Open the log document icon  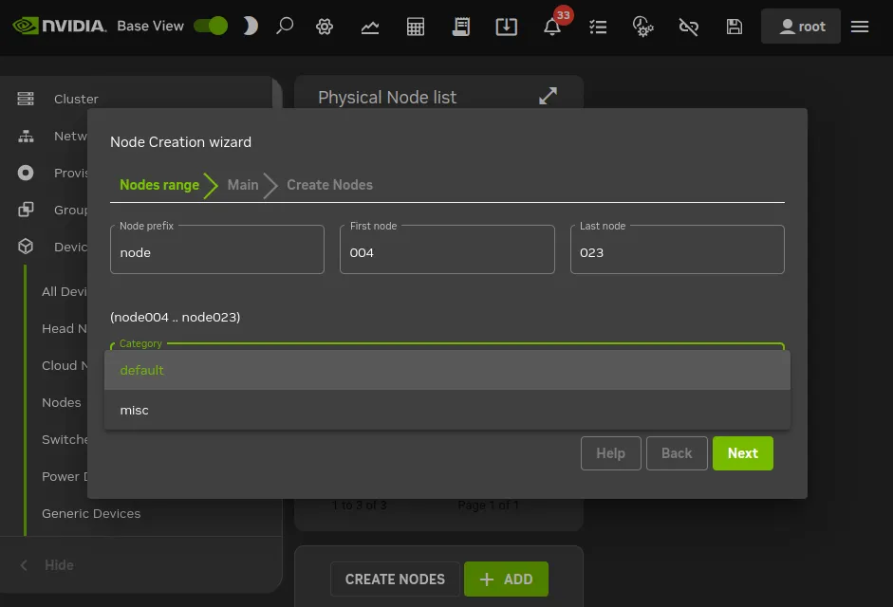pyautogui.click(x=461, y=27)
